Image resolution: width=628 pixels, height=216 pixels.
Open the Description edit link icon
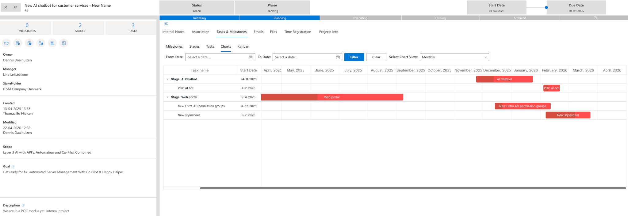coord(23,206)
